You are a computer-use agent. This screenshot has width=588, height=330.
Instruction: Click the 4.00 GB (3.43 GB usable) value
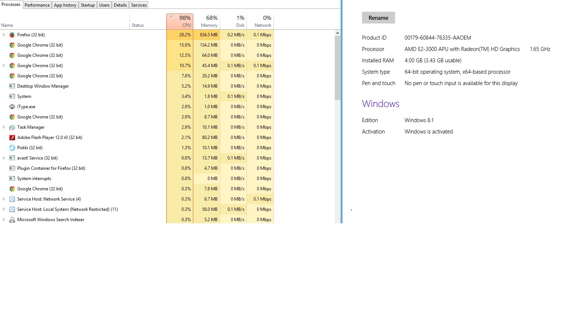[x=433, y=60]
